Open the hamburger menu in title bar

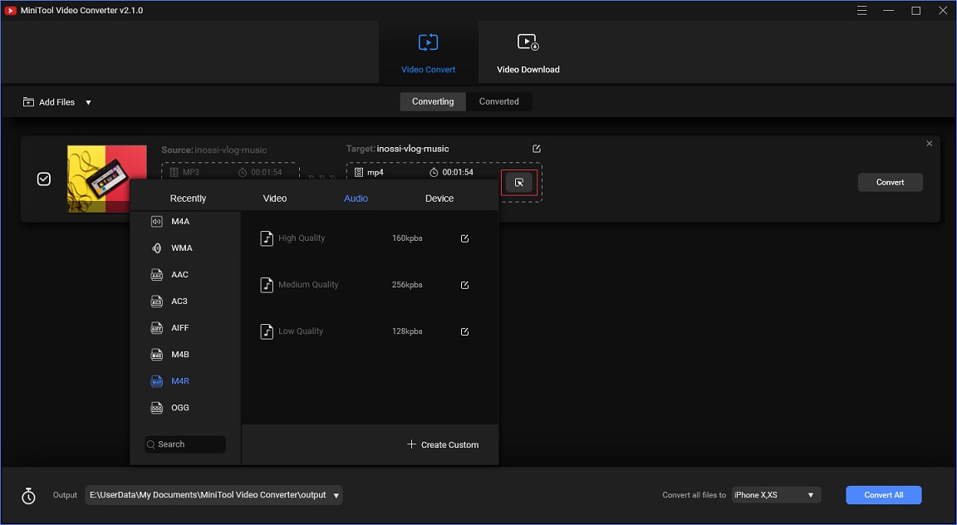[x=861, y=10]
